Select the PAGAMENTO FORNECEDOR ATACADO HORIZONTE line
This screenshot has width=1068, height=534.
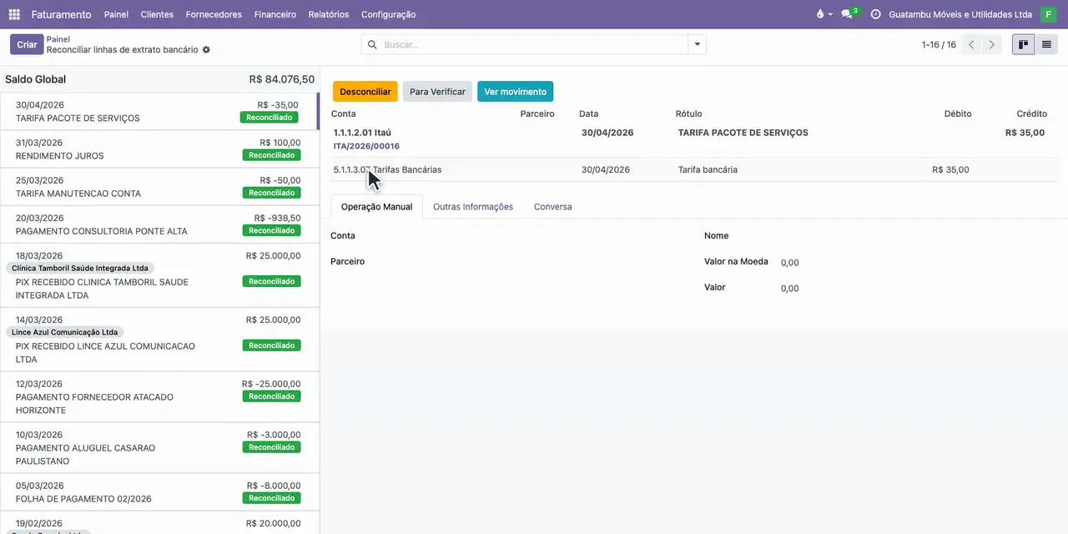tap(159, 397)
